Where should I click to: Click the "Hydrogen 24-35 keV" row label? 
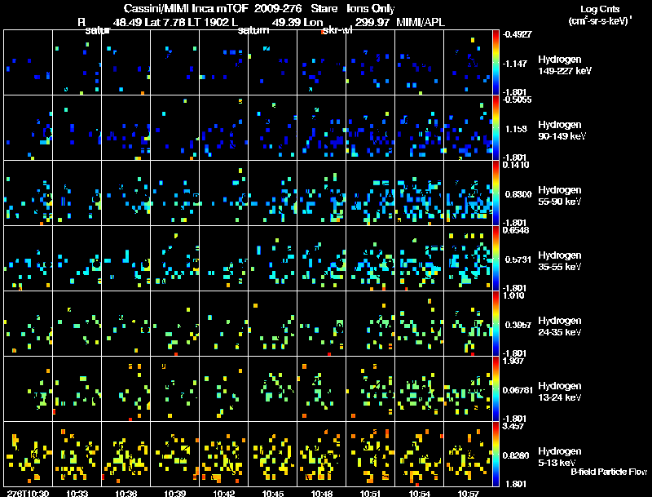[x=559, y=326]
